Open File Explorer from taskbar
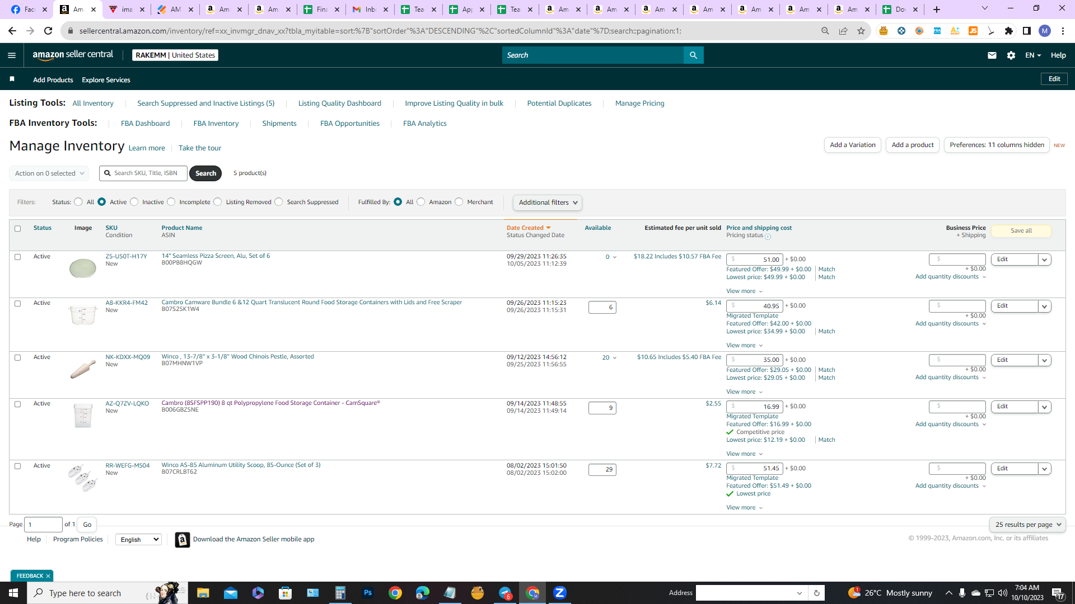The image size is (1075, 604). (x=203, y=593)
